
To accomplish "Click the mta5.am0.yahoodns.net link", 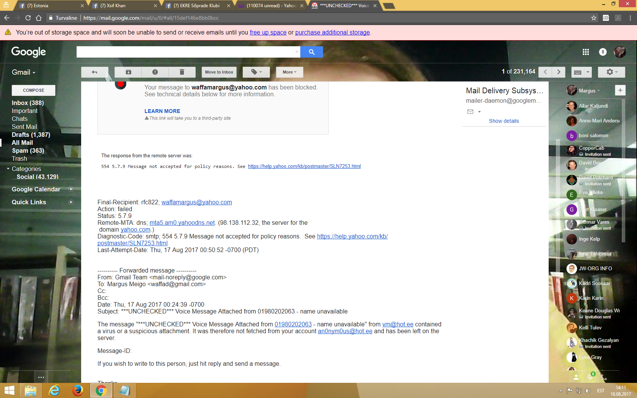I will coord(182,223).
